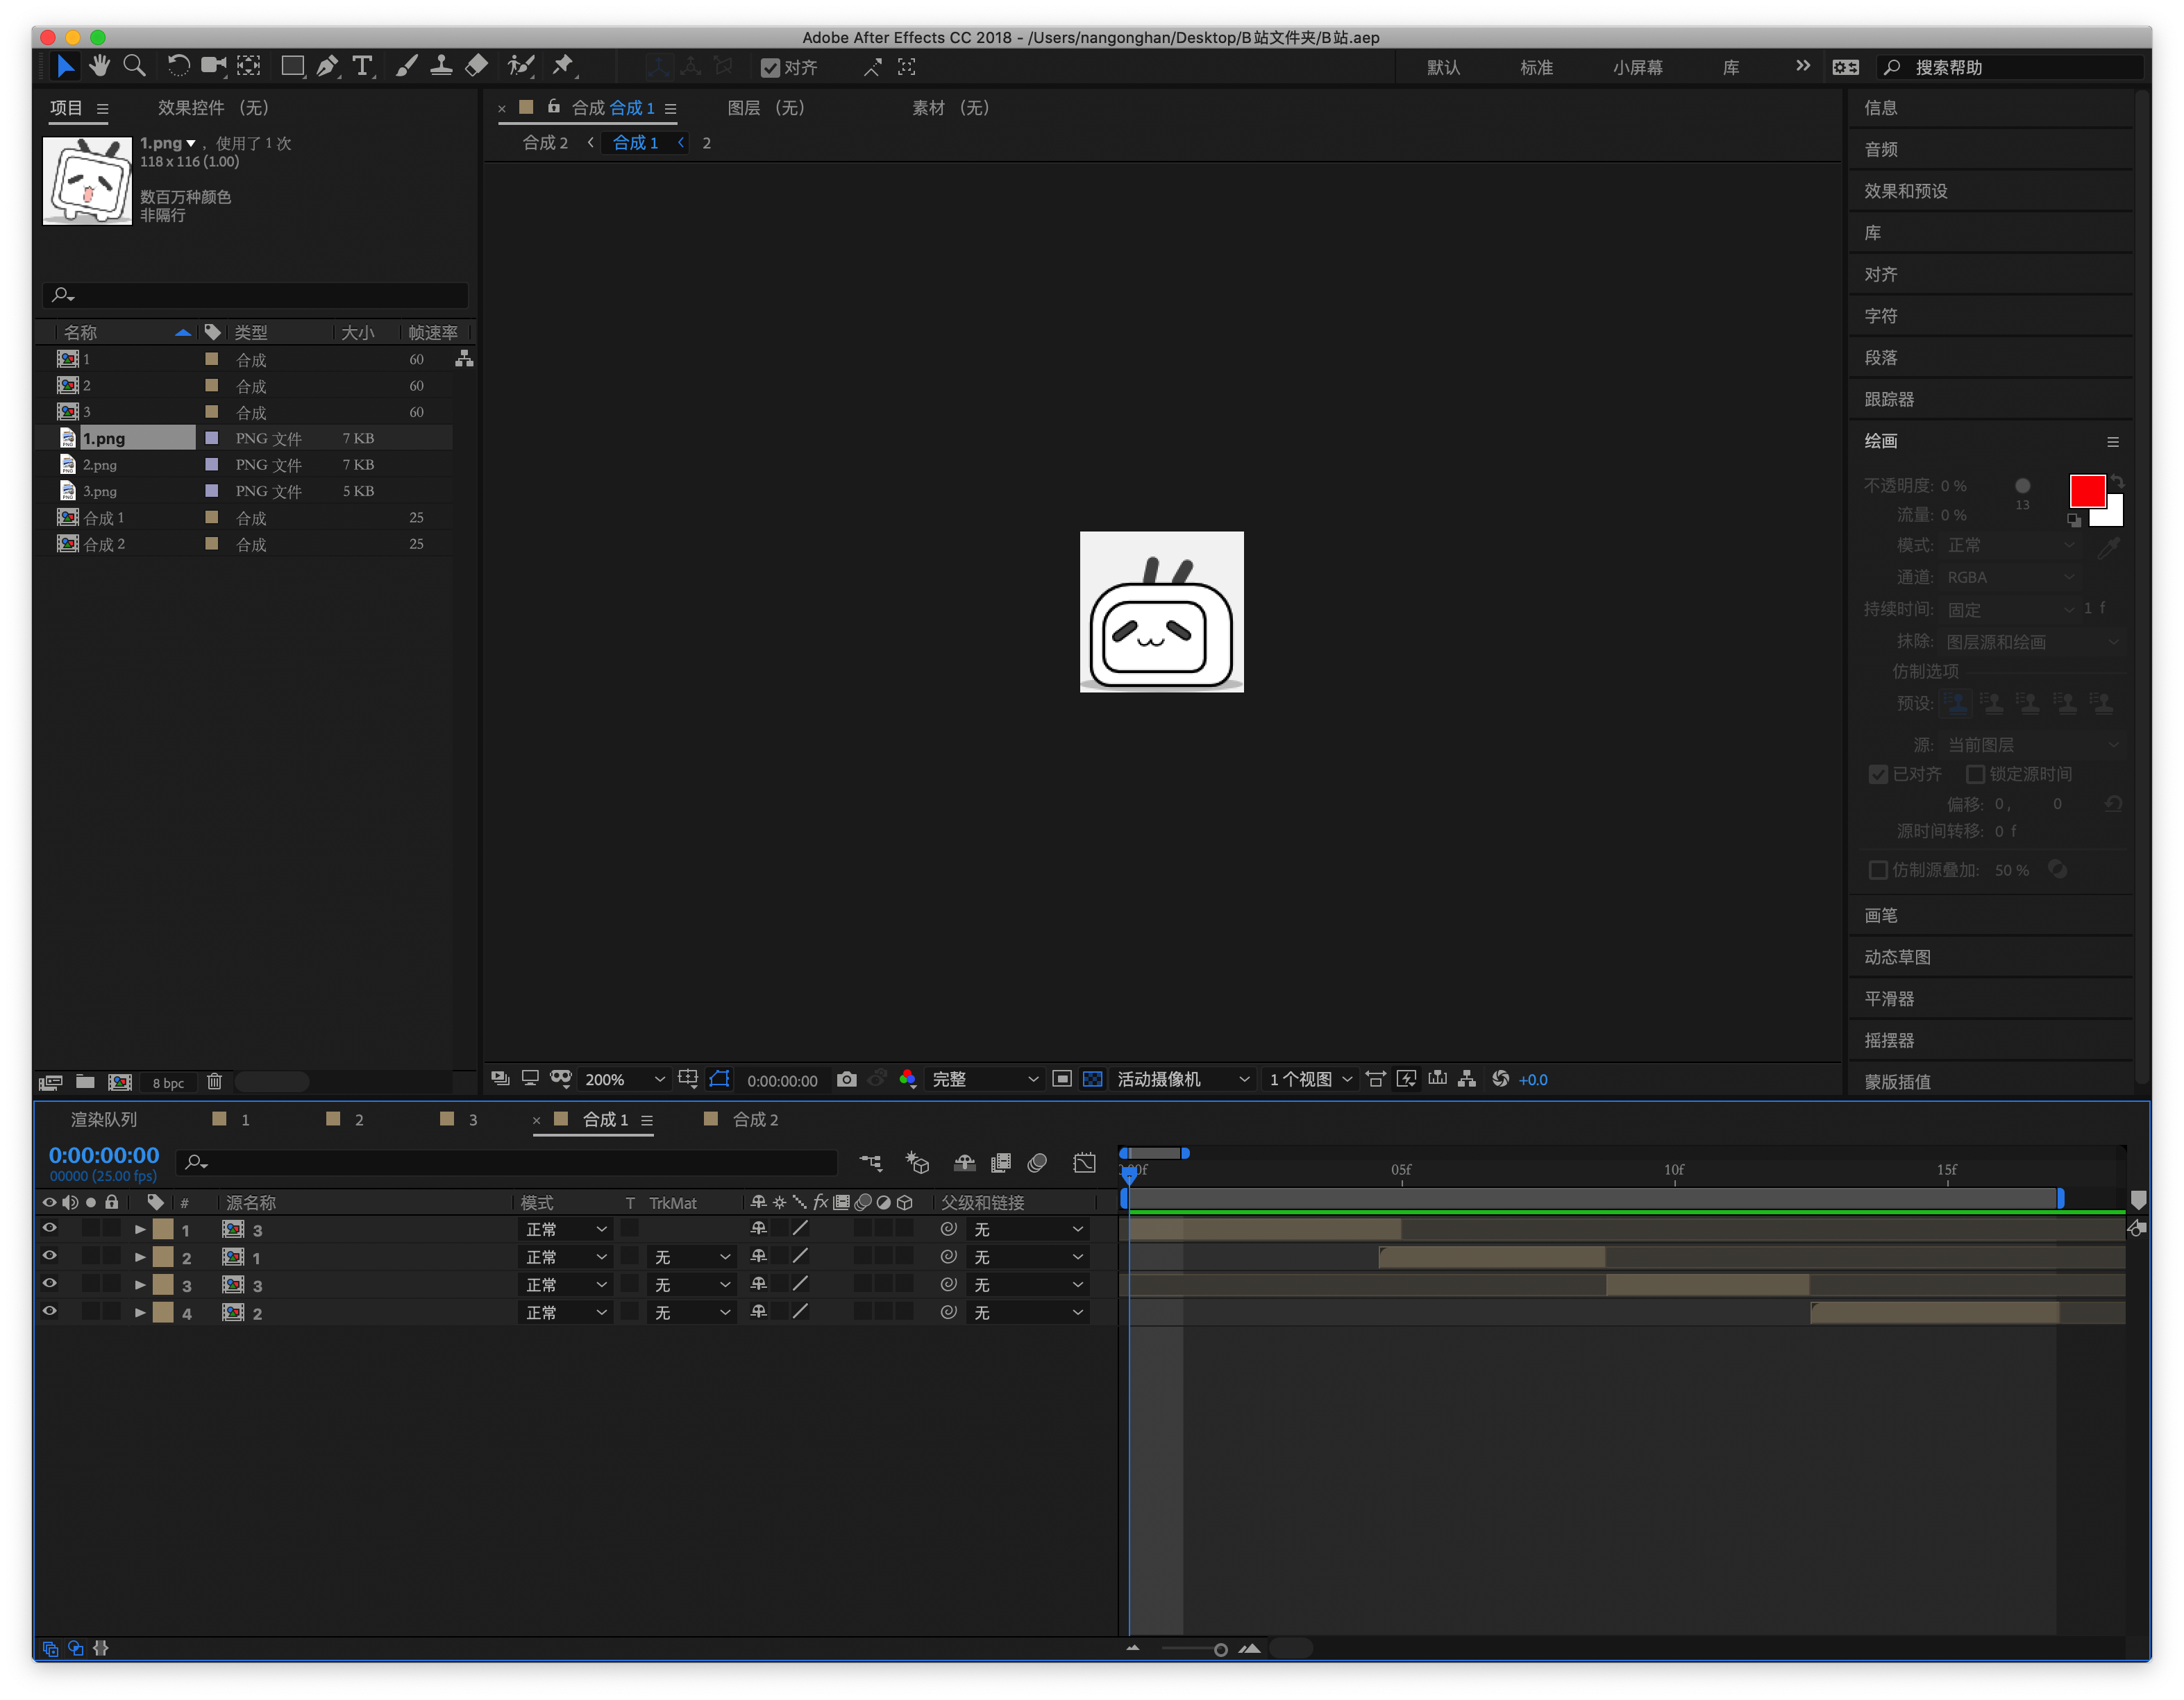The image size is (2184, 1700).
Task: Select the Pan Behind anchor tool
Action: pos(249,66)
